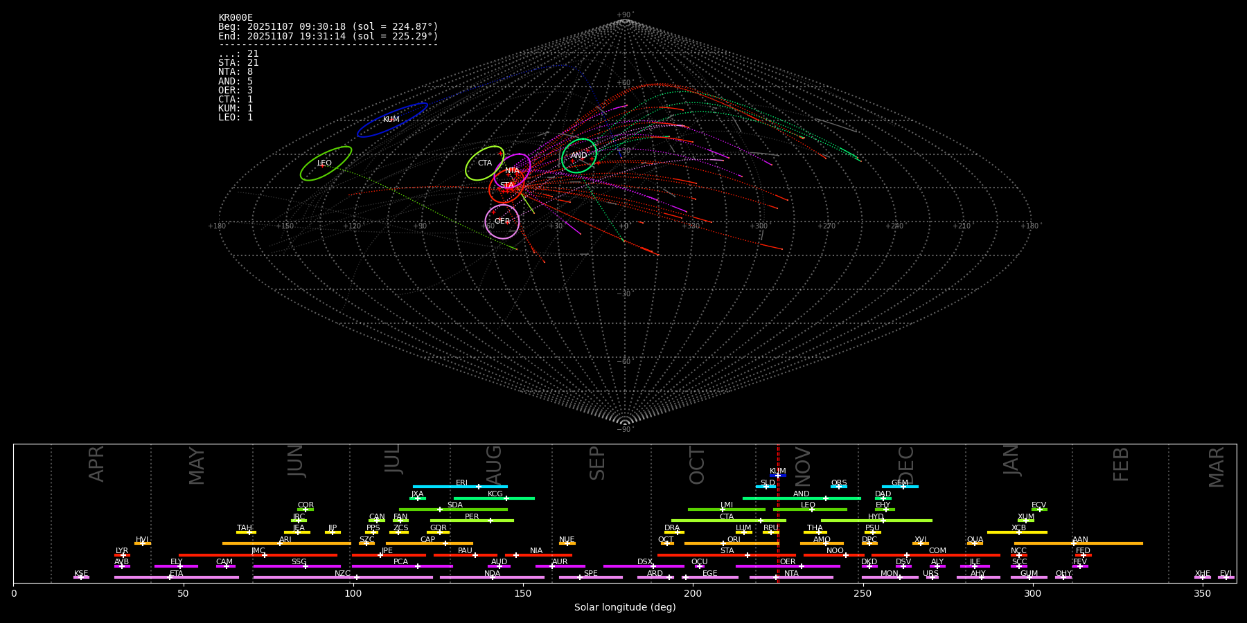Select the SDA shower bar in the timeline

point(453,509)
